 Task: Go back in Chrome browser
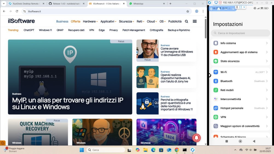coord(4,11)
